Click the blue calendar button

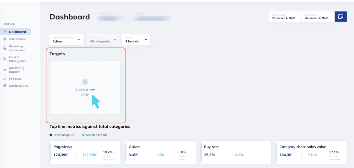(340, 17)
